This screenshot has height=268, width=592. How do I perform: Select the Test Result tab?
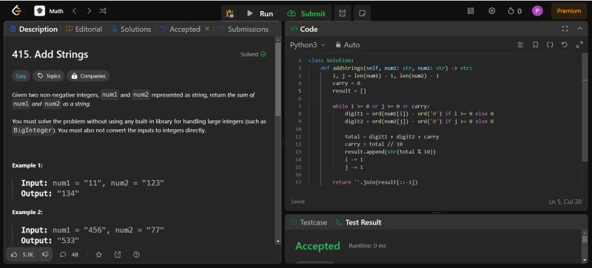(x=359, y=222)
